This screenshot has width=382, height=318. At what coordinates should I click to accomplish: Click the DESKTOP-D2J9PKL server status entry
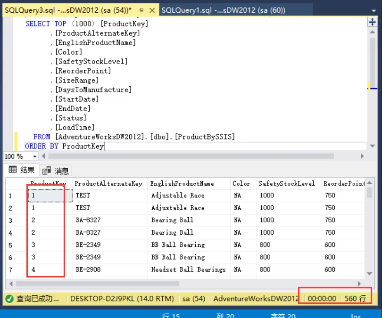122,299
